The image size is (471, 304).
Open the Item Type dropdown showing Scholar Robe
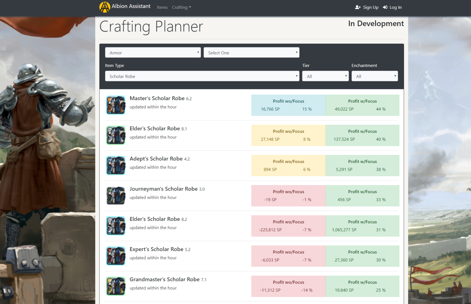(x=202, y=76)
